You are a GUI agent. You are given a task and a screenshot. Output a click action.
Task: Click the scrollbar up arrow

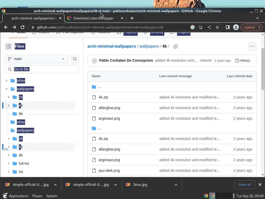click(263, 34)
